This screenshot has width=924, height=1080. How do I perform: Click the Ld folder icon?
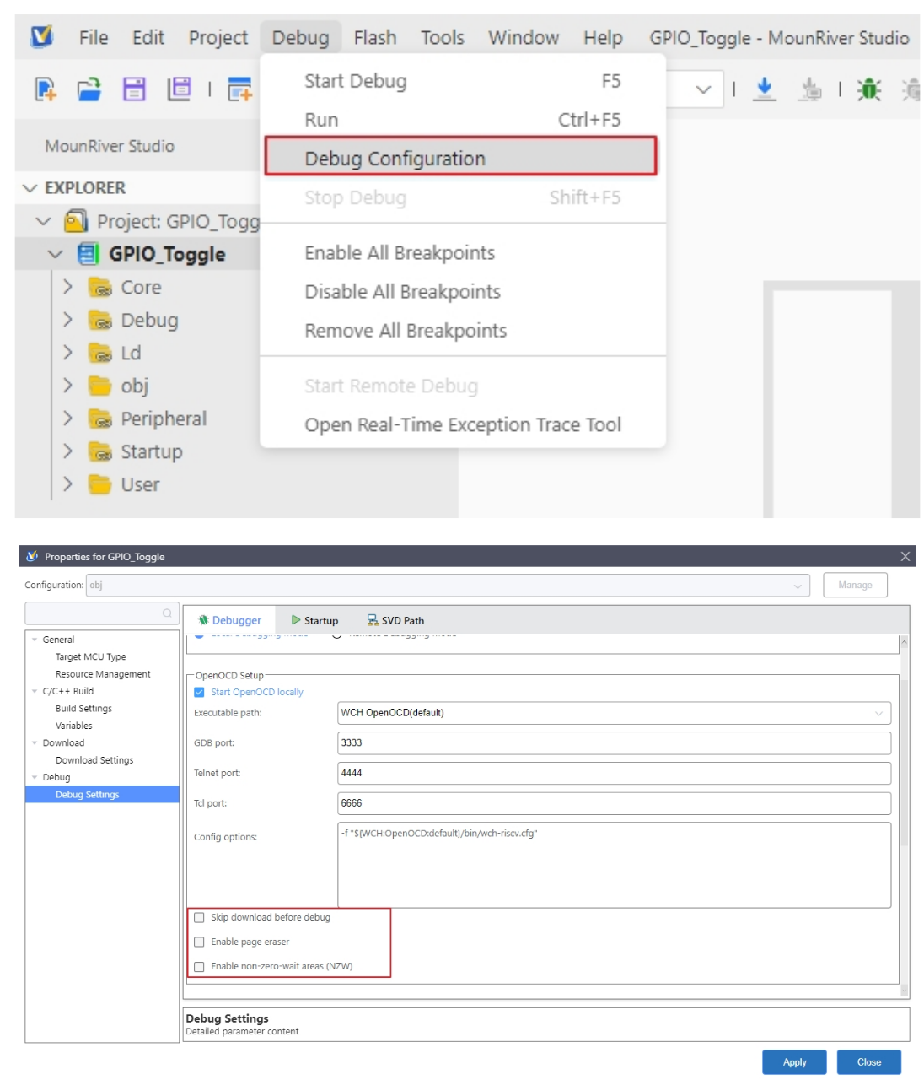point(100,354)
